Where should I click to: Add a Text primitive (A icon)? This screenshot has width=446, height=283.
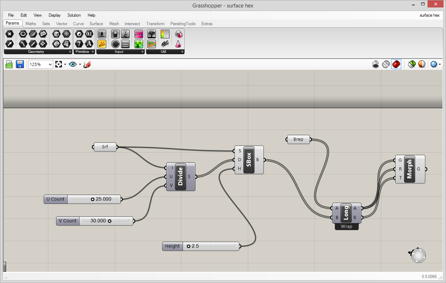pos(89,44)
